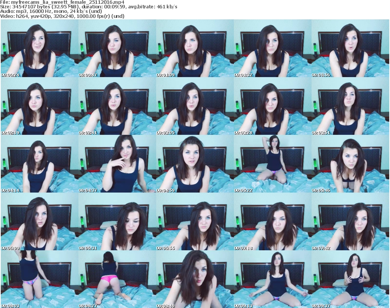Screen dimensions: 390x308
Task: Pick the thumbnail at 00:09:13
Action: pyautogui.click(x=272, y=280)
